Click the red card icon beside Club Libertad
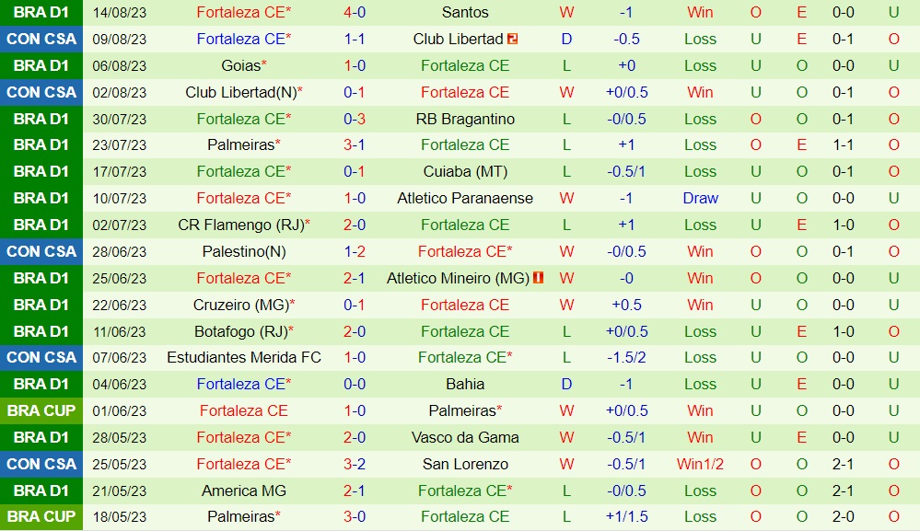This screenshot has width=920, height=531. tap(513, 39)
